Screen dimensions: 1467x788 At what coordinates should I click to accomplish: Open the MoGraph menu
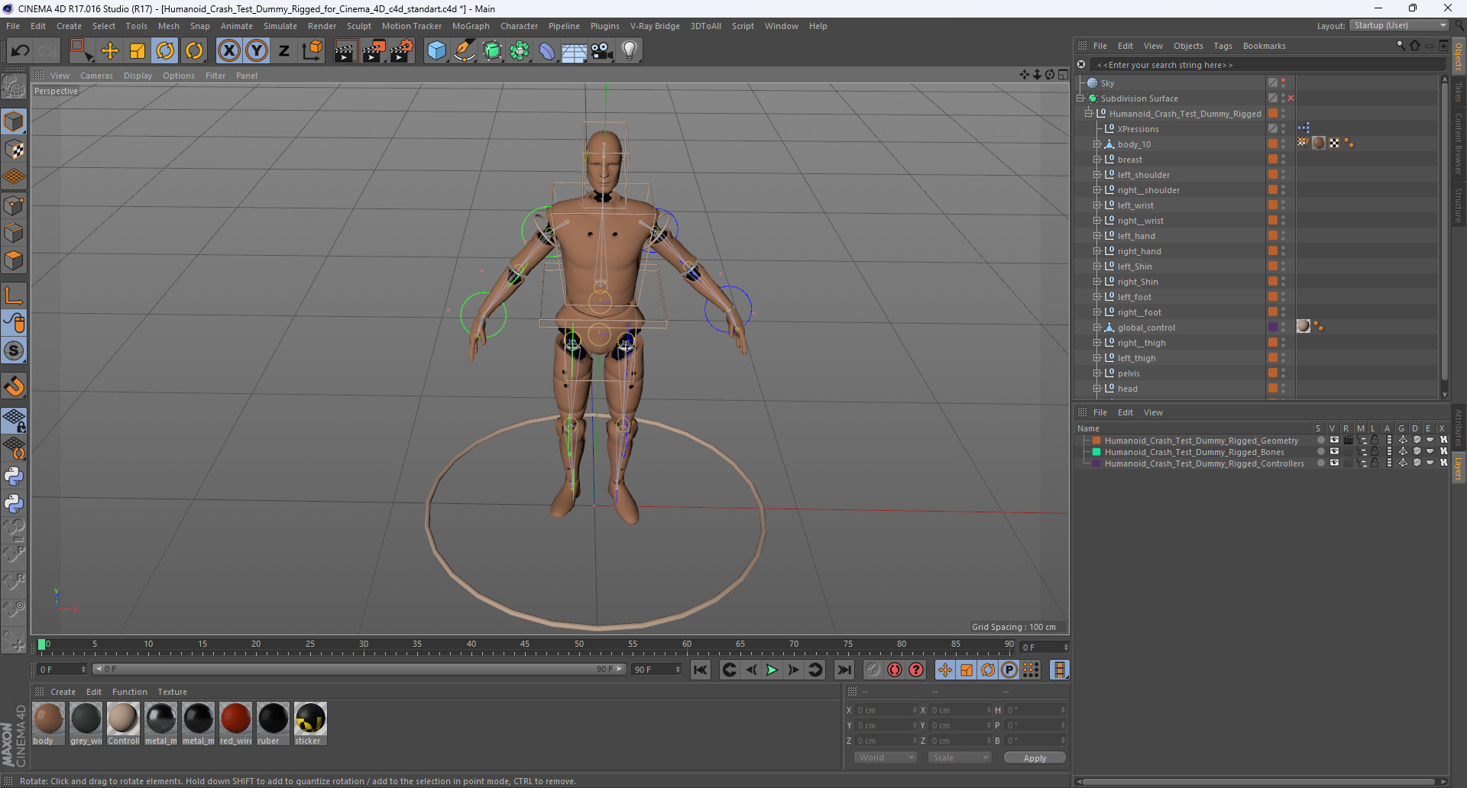(471, 26)
